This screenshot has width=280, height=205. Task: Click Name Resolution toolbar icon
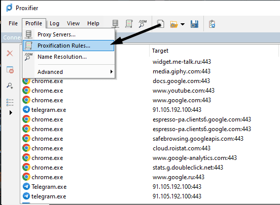[x=143, y=24]
